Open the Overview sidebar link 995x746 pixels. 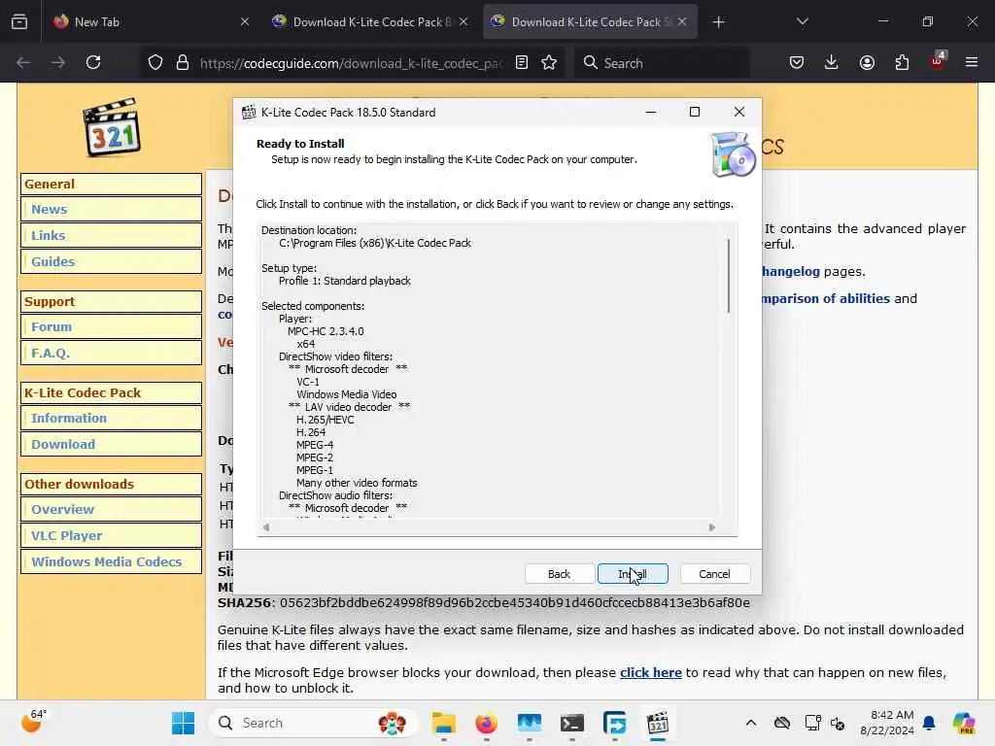click(x=62, y=509)
